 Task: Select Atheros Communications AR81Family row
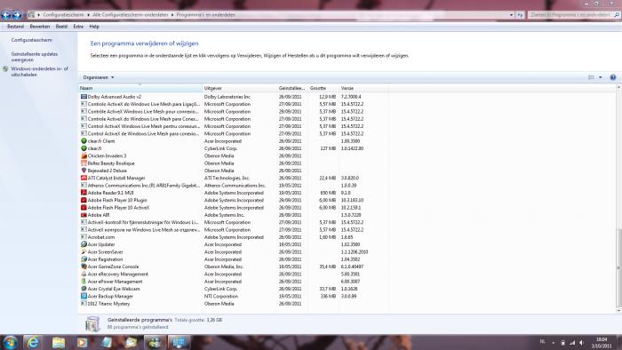pyautogui.click(x=234, y=186)
